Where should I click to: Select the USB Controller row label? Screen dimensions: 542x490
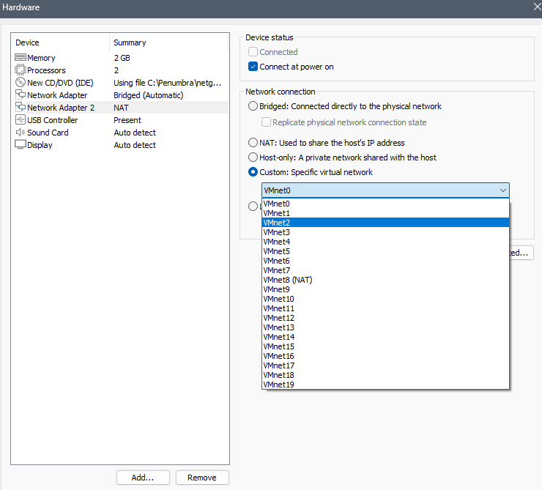tap(53, 120)
